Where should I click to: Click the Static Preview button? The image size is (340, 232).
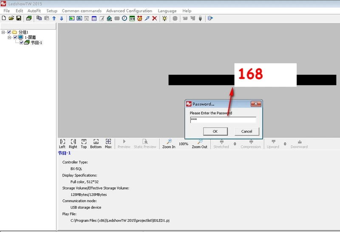click(145, 144)
